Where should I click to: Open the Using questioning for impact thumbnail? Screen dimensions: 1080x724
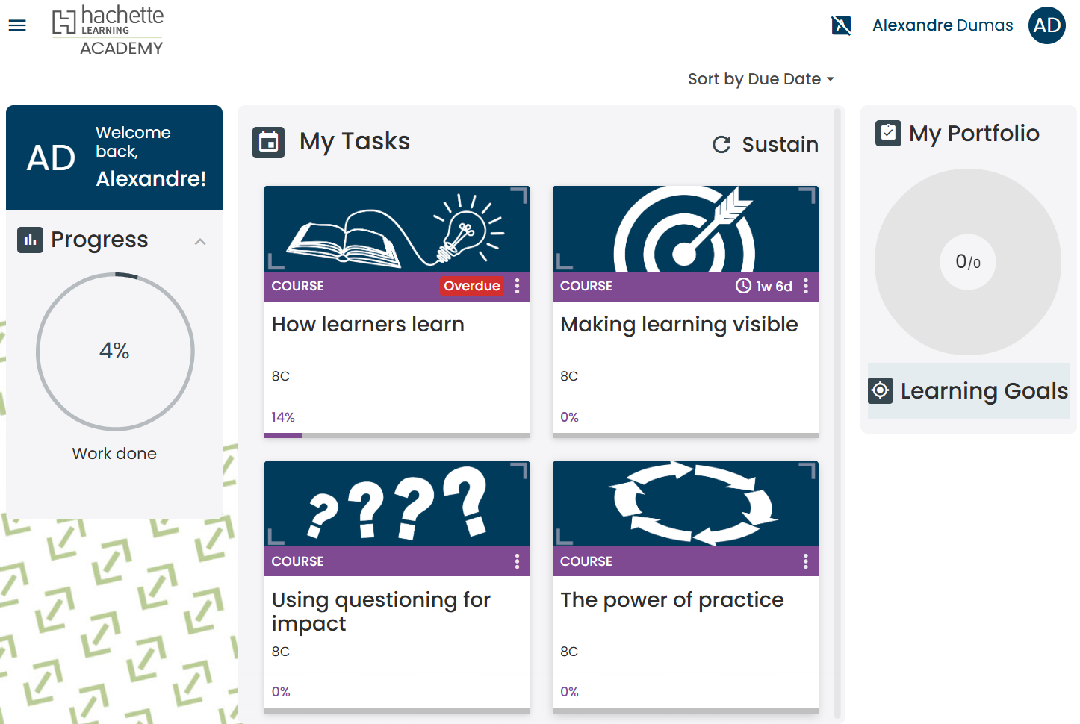click(x=397, y=504)
